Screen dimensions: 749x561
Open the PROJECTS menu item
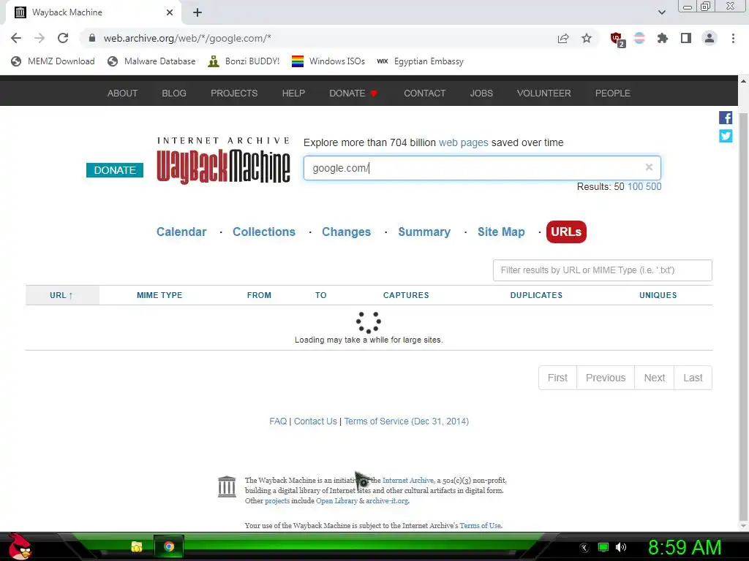(234, 93)
